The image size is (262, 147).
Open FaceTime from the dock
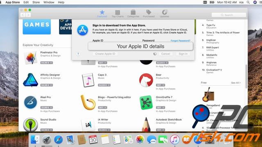click(163, 140)
